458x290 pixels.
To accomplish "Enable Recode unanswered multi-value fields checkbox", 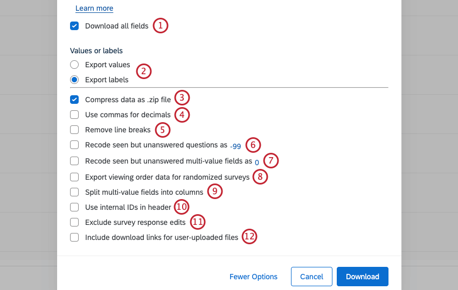I will (x=74, y=161).
